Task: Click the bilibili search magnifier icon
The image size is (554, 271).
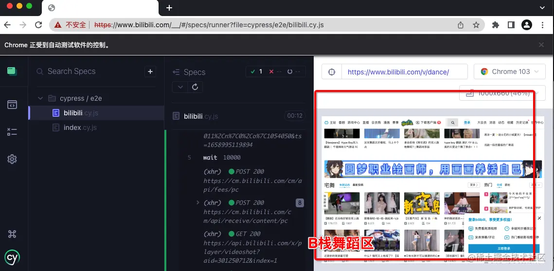Action: pyautogui.click(x=452, y=123)
